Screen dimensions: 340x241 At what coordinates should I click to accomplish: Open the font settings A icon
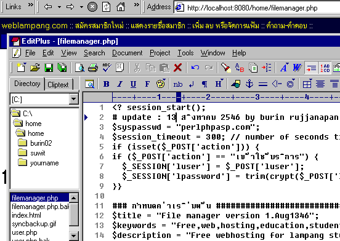(x=285, y=68)
